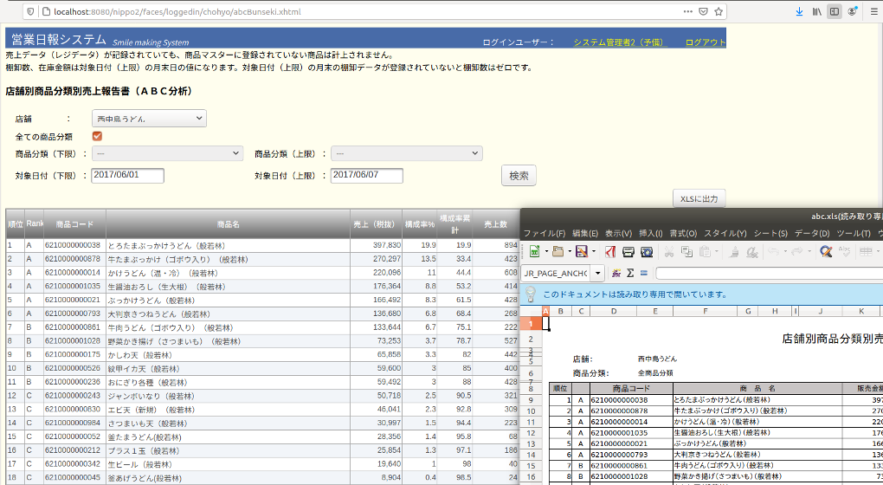Click the Firefox tracking protection shield icon

coord(30,11)
